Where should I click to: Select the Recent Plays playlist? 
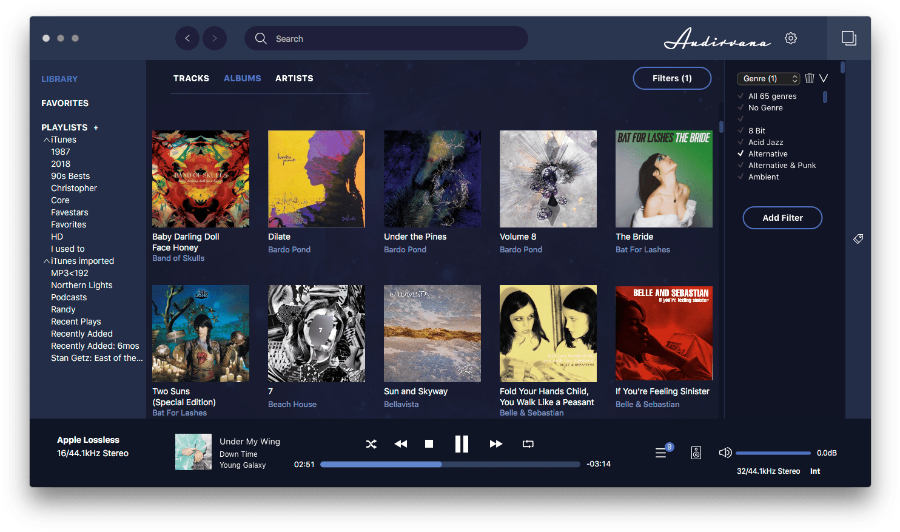76,322
